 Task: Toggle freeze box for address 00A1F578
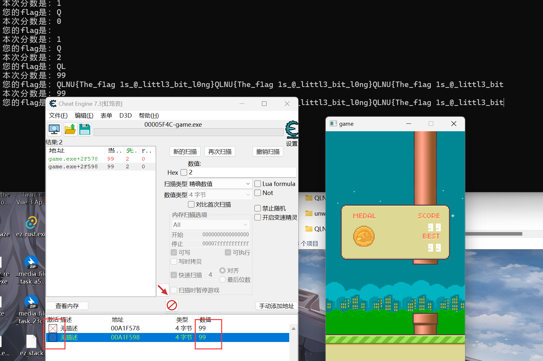[x=53, y=328]
